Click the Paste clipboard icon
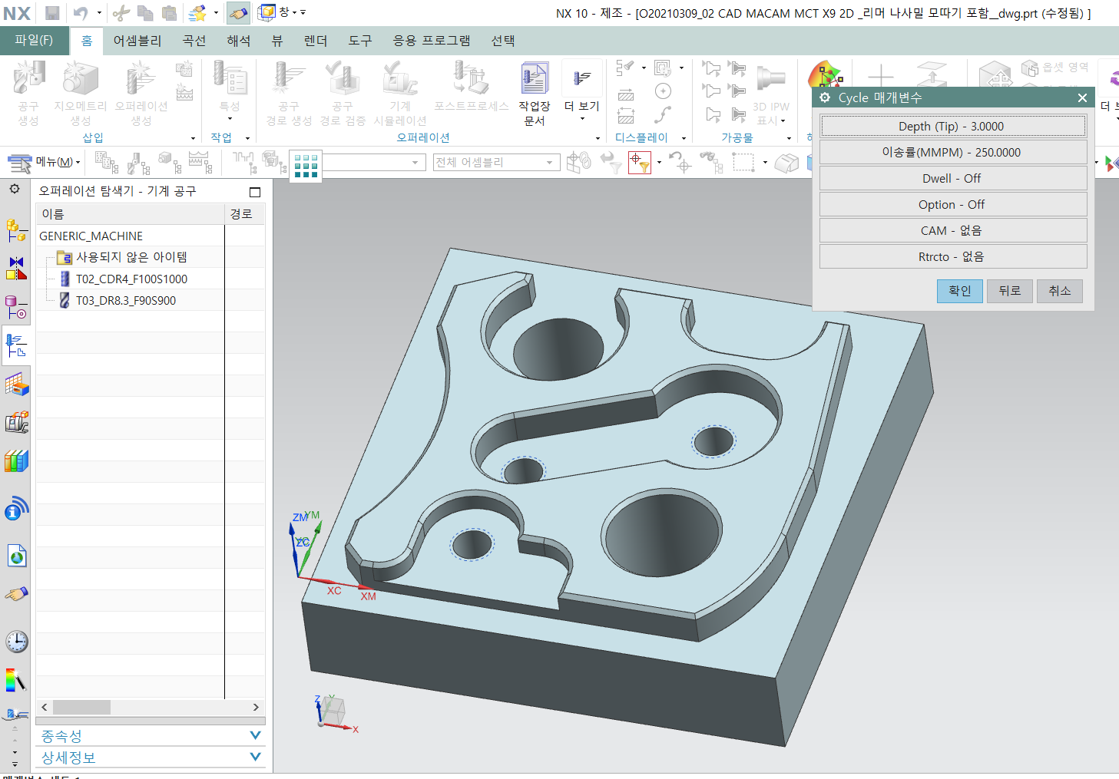 click(x=170, y=13)
